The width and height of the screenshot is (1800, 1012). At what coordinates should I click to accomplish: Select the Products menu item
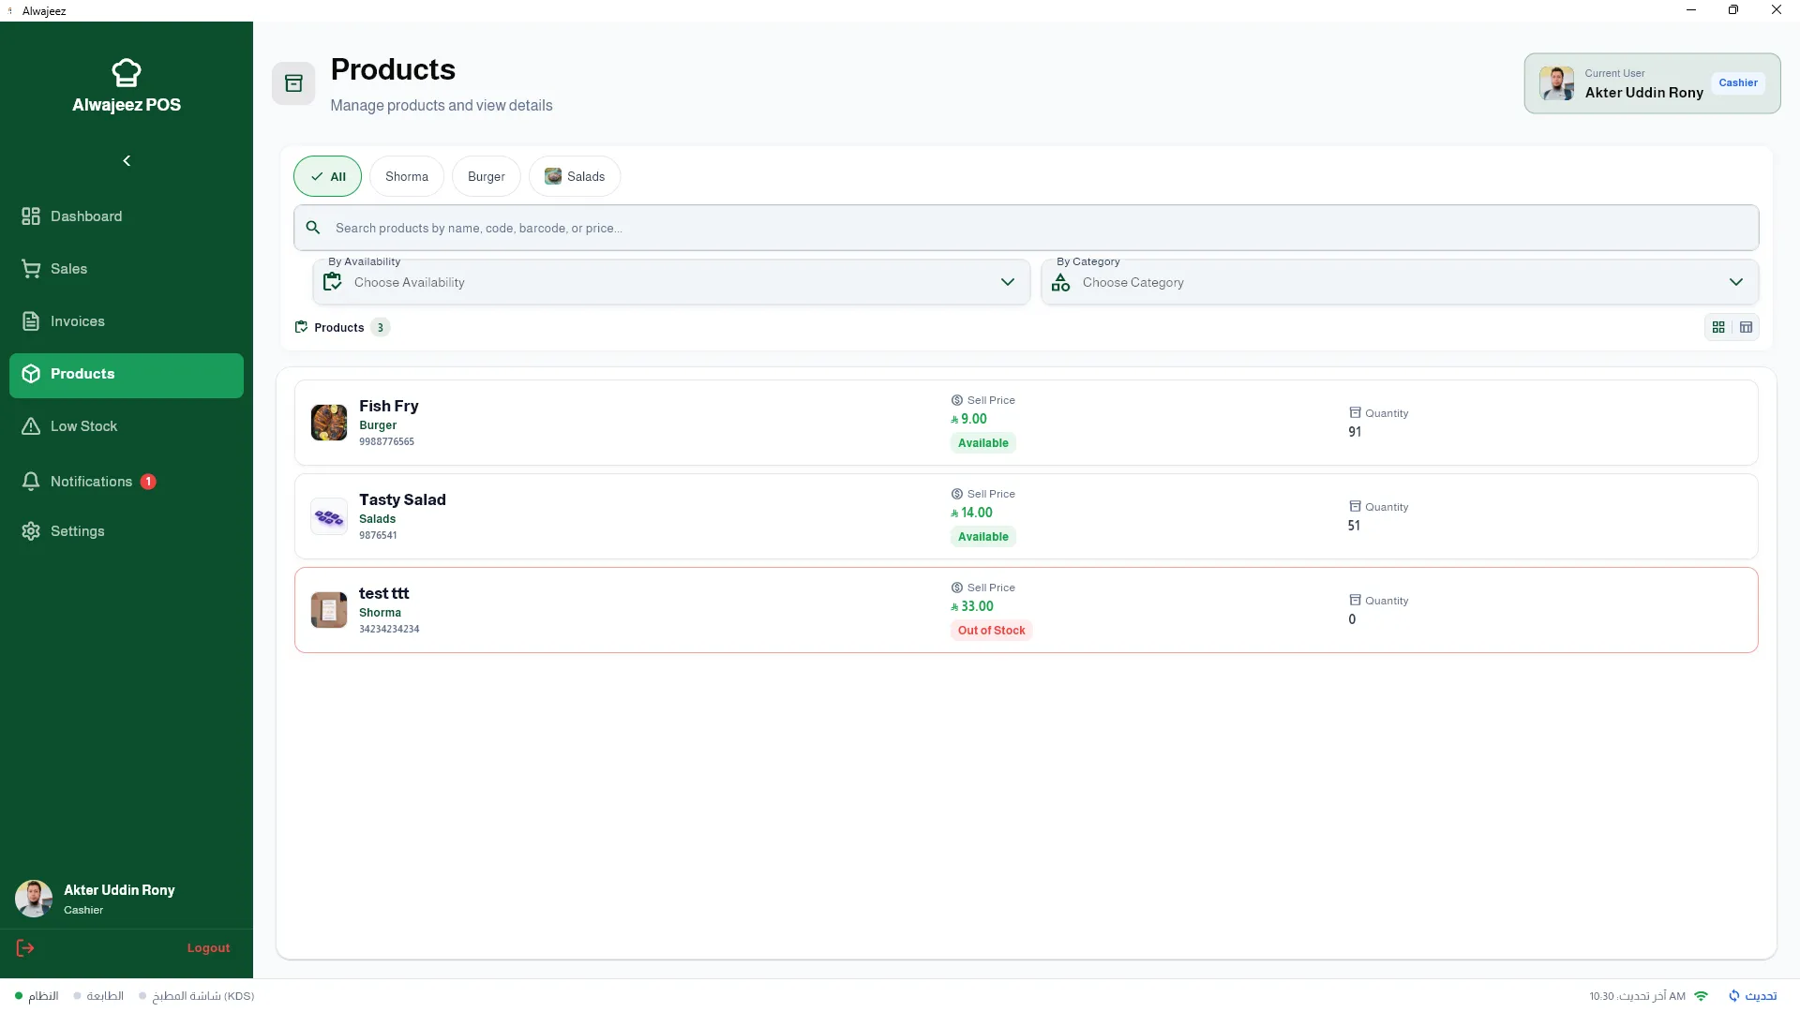coord(127,375)
